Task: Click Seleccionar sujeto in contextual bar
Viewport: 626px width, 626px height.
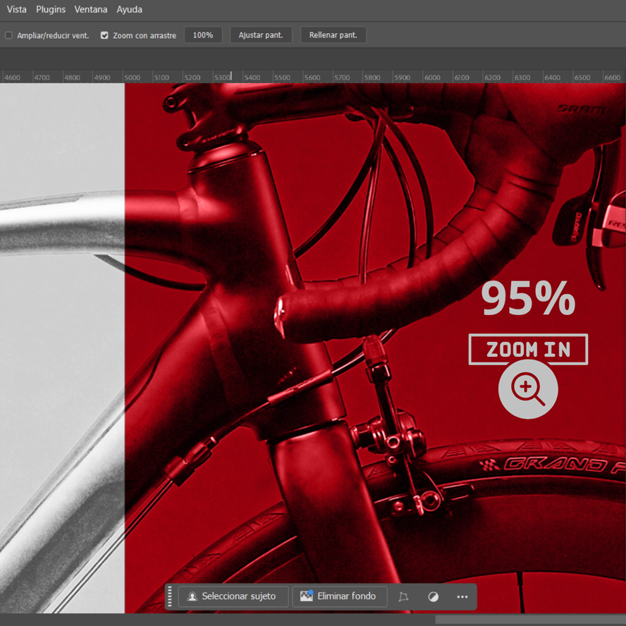Action: 233,596
